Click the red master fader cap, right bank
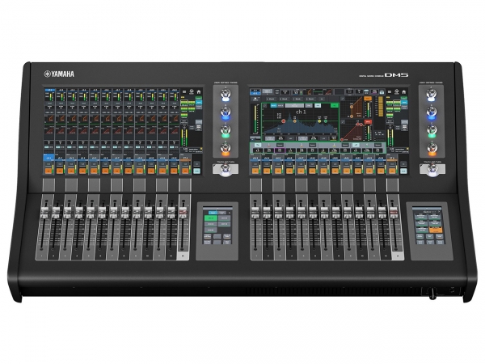Viewport: 485px width, 364px height. pyautogui.click(x=393, y=212)
